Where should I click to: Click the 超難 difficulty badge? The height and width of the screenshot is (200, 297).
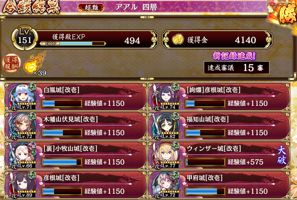pos(91,8)
